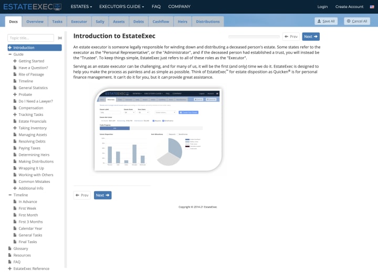Click the bottom Next button
Screen dimensions: 378x272
(x=103, y=195)
